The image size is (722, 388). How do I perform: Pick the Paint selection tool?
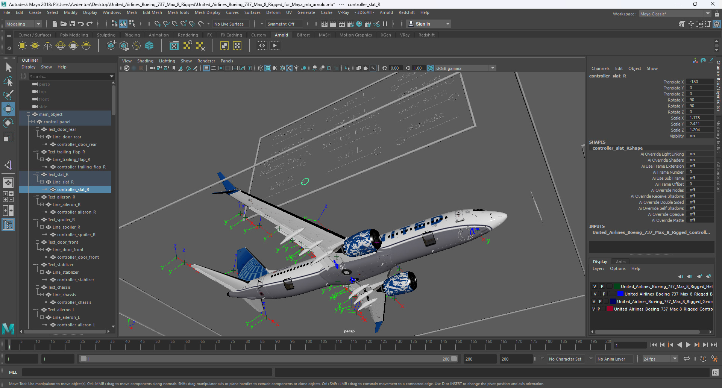8,95
